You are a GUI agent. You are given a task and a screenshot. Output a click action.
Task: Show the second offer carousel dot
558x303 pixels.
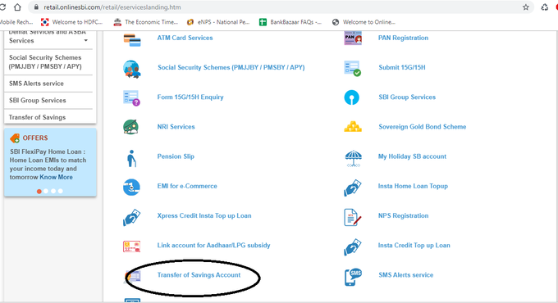[46, 191]
